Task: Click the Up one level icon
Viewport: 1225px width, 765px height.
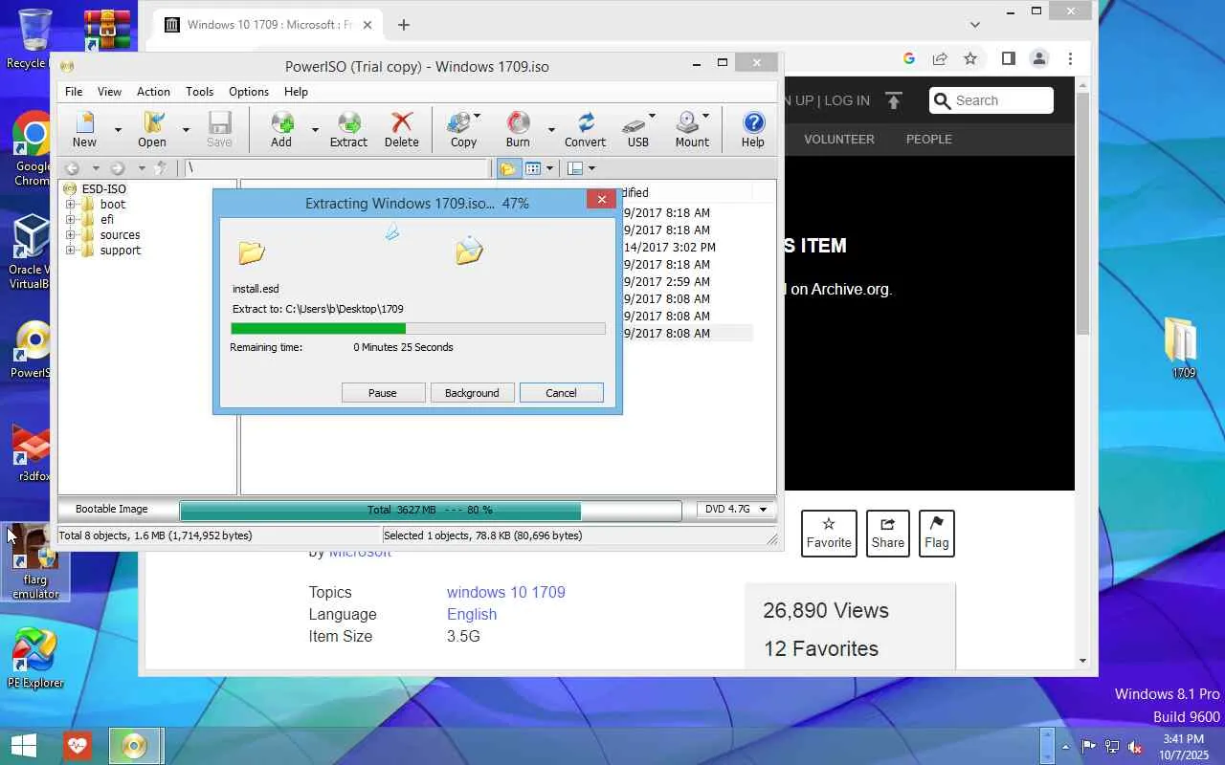Action: click(x=161, y=168)
